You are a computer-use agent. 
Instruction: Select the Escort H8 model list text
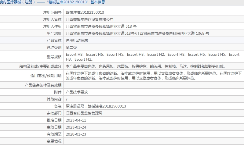click(153, 57)
